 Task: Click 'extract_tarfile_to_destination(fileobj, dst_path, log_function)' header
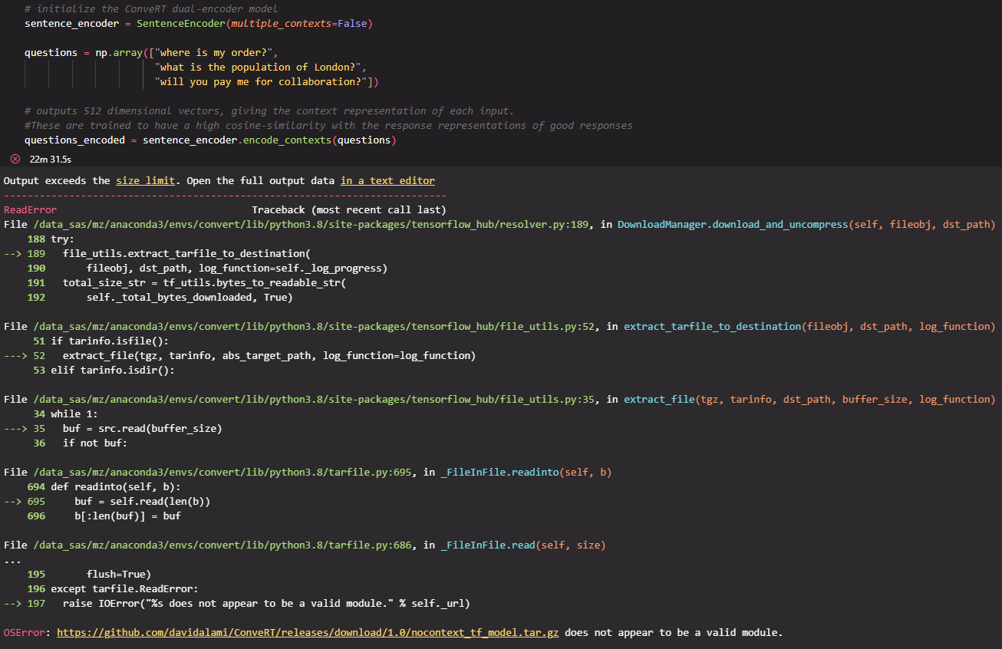click(x=809, y=327)
